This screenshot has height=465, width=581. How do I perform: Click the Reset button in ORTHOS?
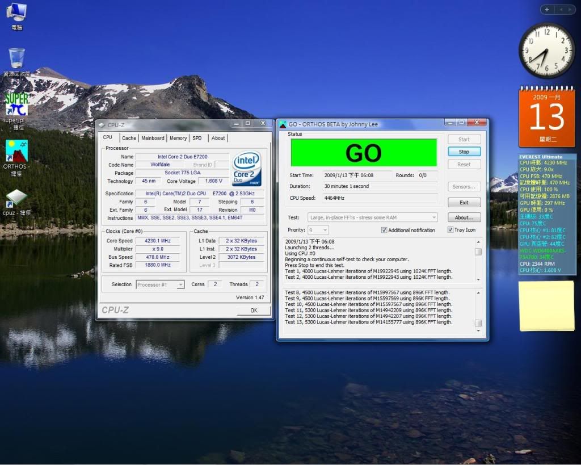pos(464,164)
